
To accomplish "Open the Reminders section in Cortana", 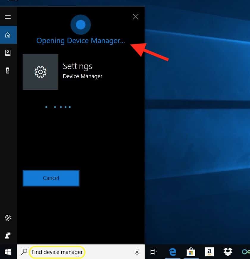I will click(x=8, y=70).
